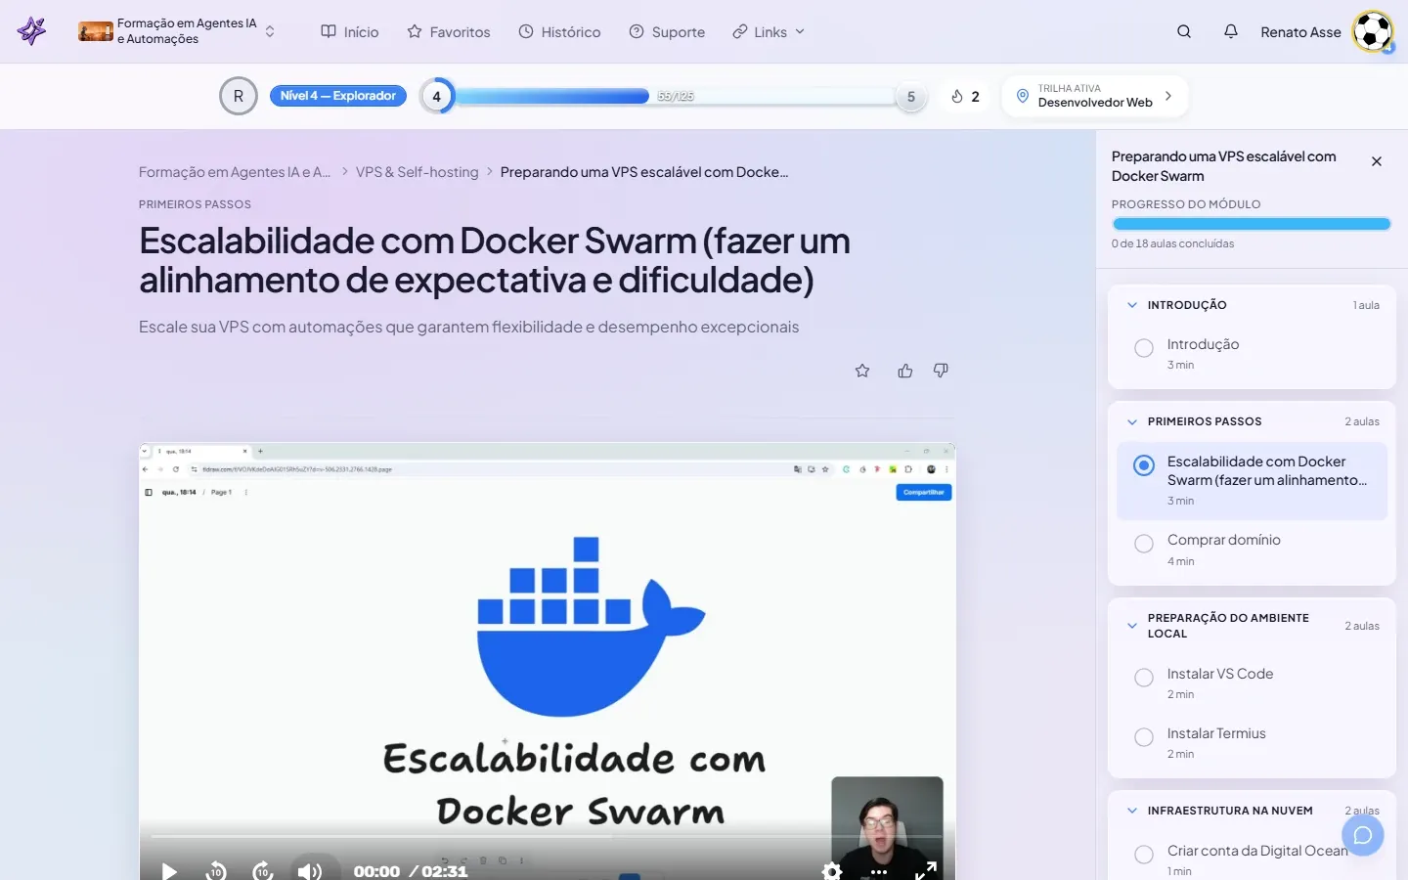Open Histórico in the navigation
The image size is (1408, 880).
(559, 31)
